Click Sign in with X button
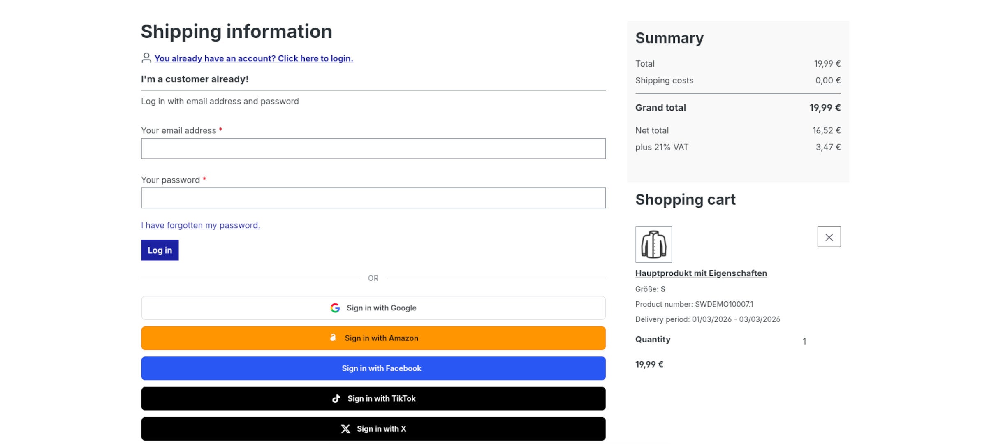 [373, 429]
